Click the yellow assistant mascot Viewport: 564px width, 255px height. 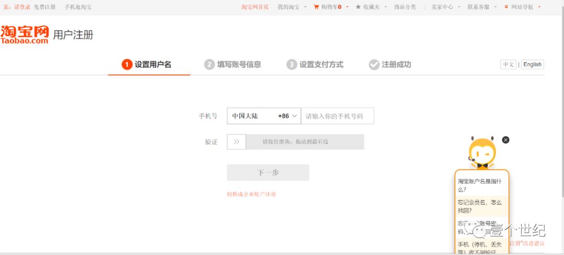pos(482,152)
